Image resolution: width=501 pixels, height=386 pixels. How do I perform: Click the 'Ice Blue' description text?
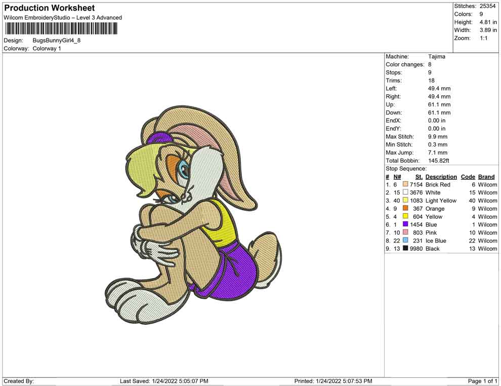pyautogui.click(x=436, y=241)
